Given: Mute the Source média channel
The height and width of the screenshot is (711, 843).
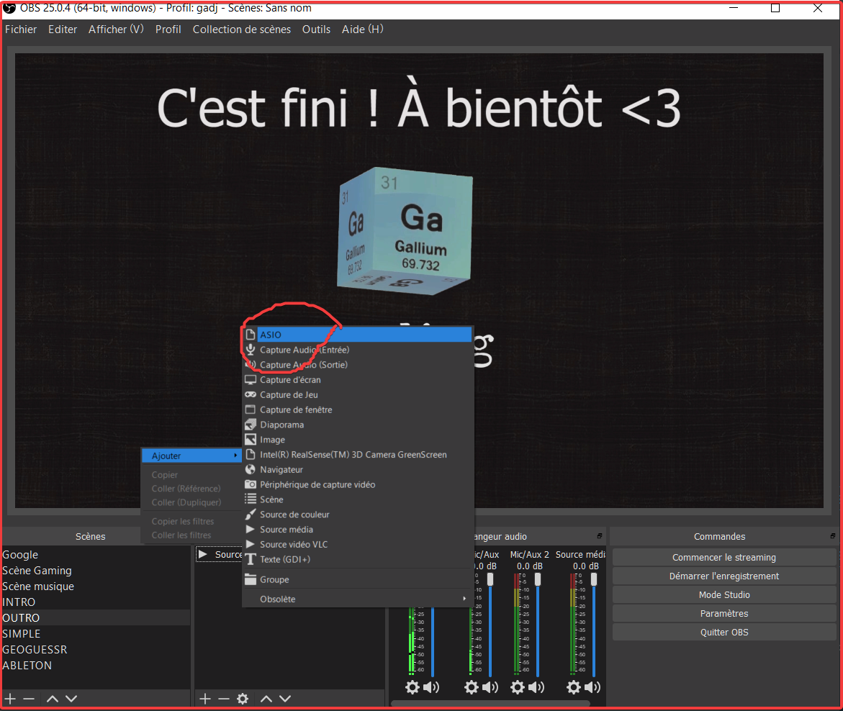Looking at the screenshot, I should [592, 687].
